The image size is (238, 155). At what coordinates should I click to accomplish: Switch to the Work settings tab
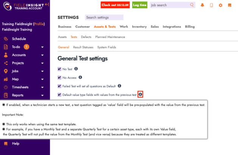(124, 27)
